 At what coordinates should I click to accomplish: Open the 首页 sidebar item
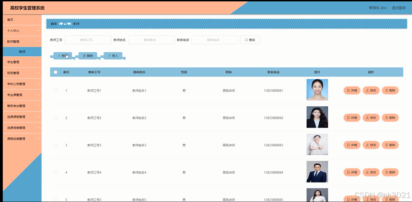[22, 20]
